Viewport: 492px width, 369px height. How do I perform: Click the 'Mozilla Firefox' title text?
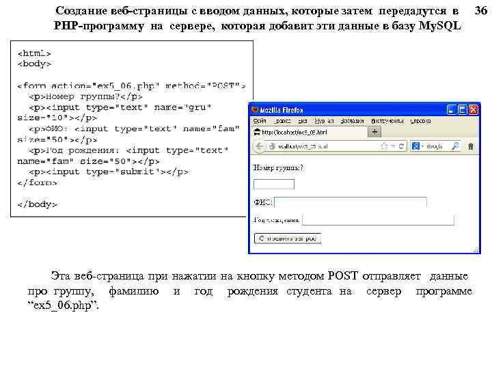point(282,110)
